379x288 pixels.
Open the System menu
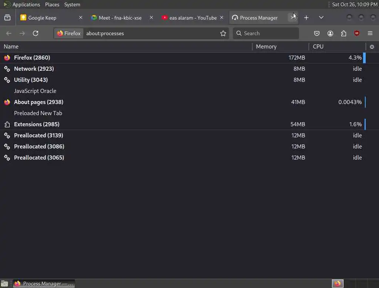tap(72, 4)
